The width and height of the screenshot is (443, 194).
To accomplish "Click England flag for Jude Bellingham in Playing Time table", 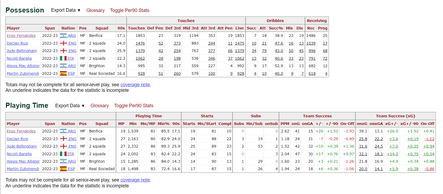I will [63, 146].
